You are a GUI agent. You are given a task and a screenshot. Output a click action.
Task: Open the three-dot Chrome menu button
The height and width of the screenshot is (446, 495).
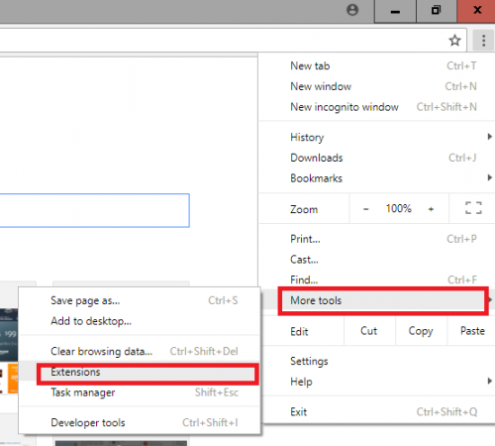coord(483,41)
